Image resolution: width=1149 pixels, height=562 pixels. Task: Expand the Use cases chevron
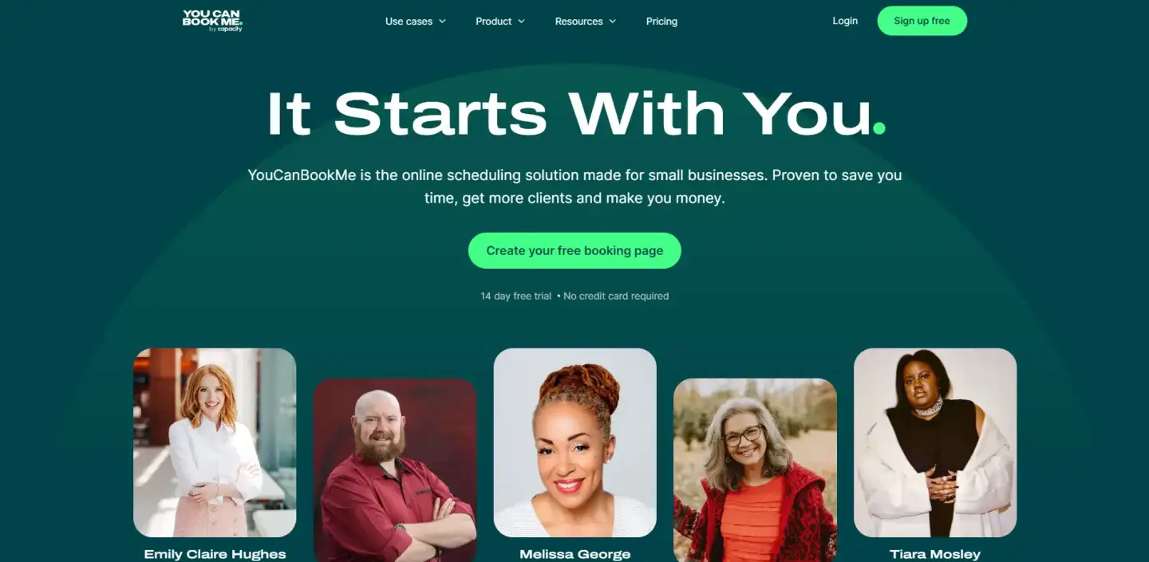pos(442,22)
